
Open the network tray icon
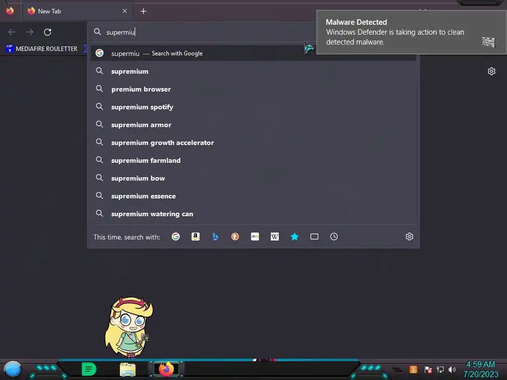click(x=440, y=369)
